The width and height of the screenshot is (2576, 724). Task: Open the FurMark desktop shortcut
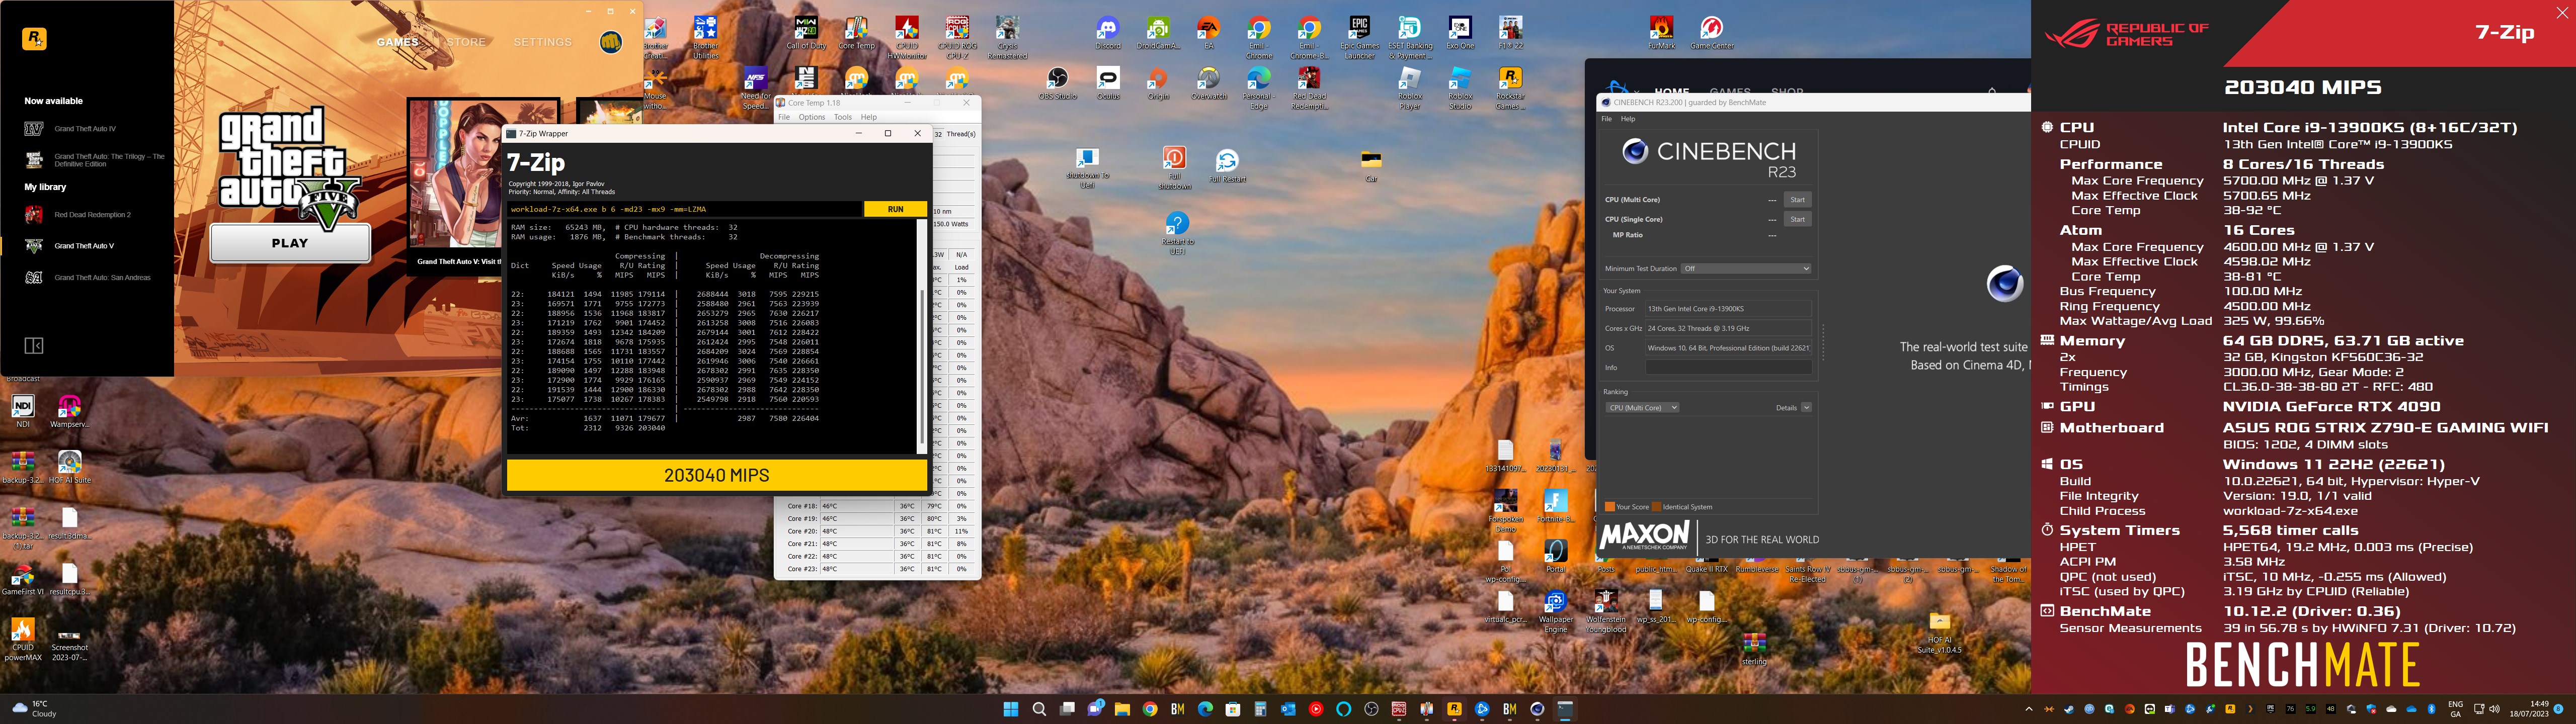(1661, 34)
